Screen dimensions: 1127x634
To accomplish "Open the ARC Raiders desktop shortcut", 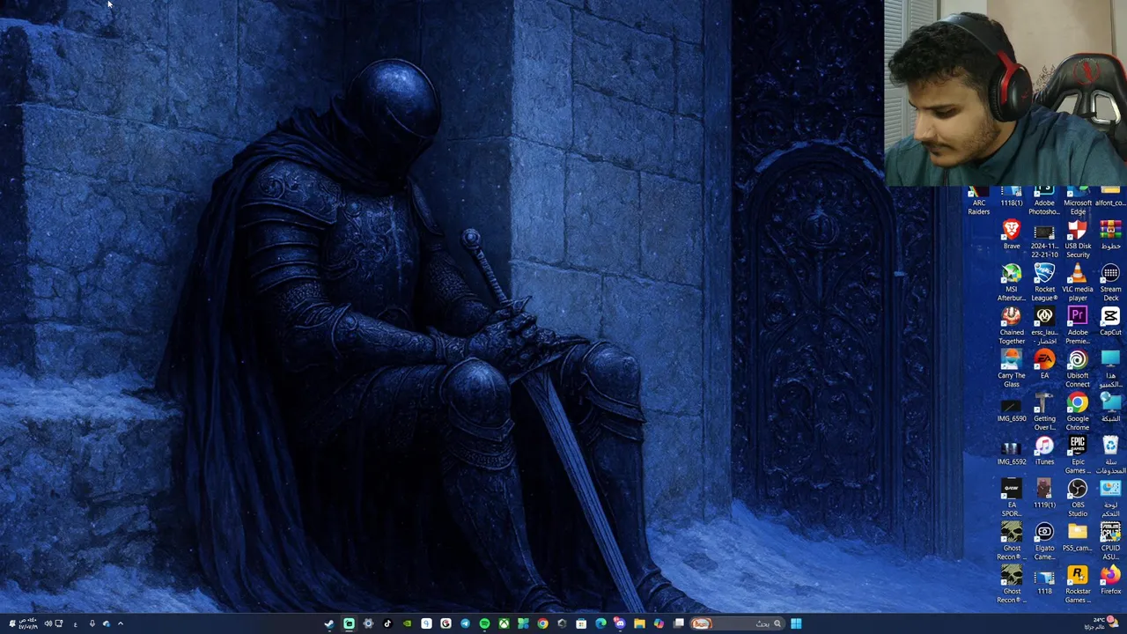I will tap(978, 202).
